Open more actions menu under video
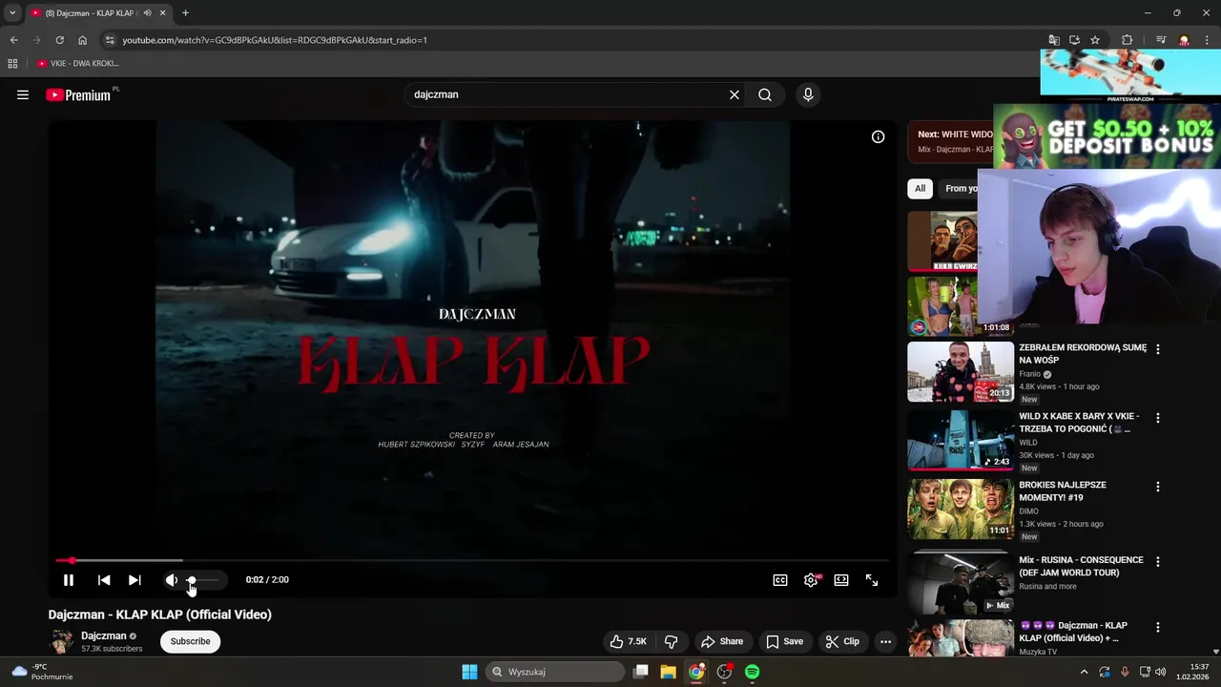 (x=885, y=641)
